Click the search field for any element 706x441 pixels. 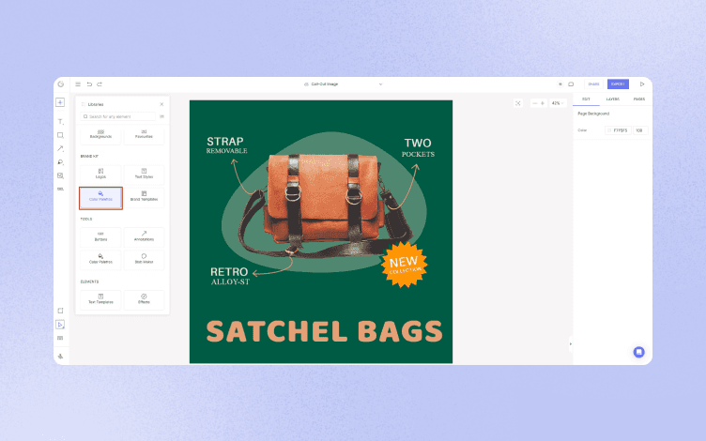coord(118,116)
